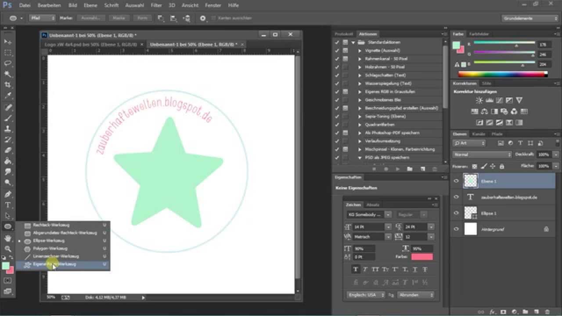Open the Normal blend mode dropdown
Image resolution: width=562 pixels, height=316 pixels.
(482, 154)
